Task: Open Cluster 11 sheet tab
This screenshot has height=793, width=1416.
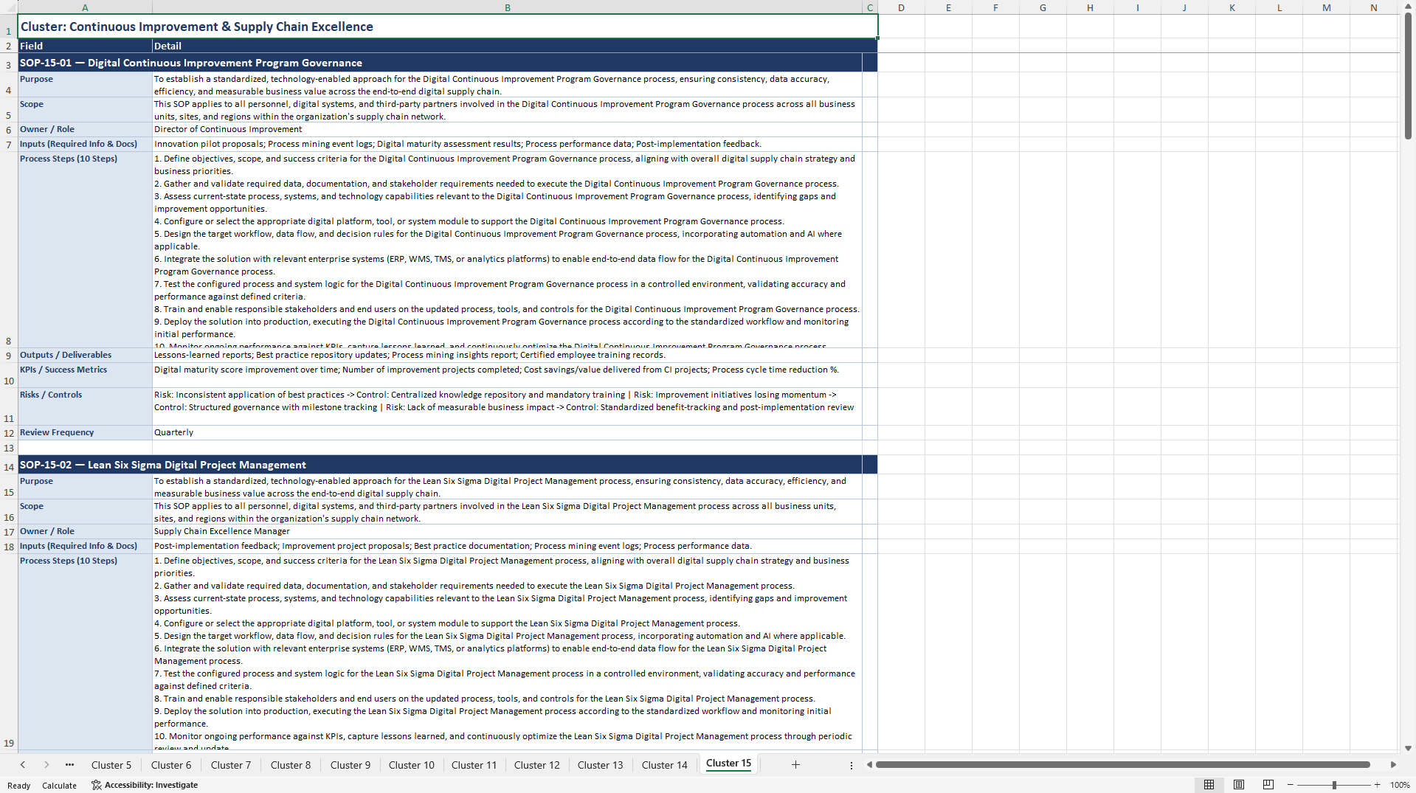Action: coord(474,765)
